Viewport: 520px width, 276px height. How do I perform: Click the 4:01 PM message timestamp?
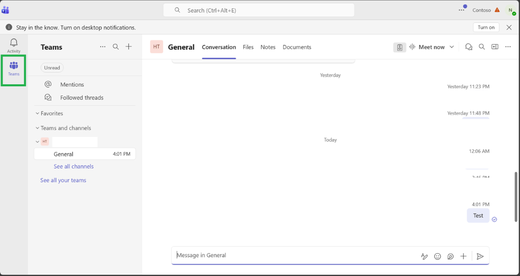click(480, 204)
